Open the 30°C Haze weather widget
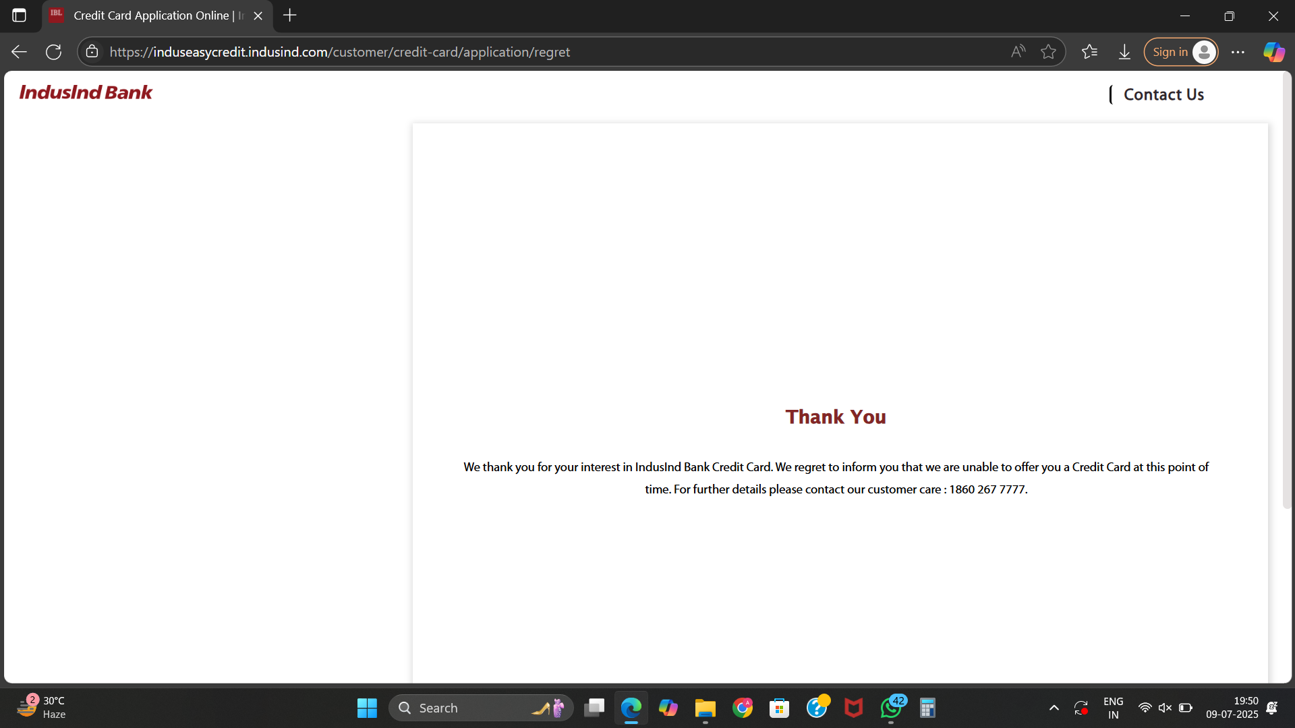1295x728 pixels. [42, 708]
